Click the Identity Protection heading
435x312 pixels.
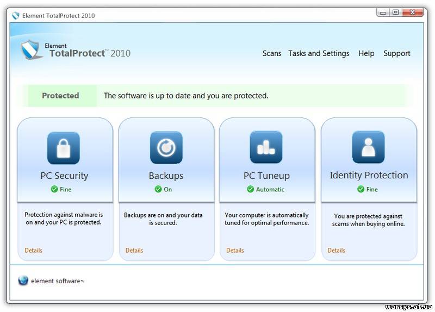(369, 175)
